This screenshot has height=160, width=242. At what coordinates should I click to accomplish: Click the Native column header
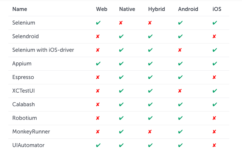127,9
